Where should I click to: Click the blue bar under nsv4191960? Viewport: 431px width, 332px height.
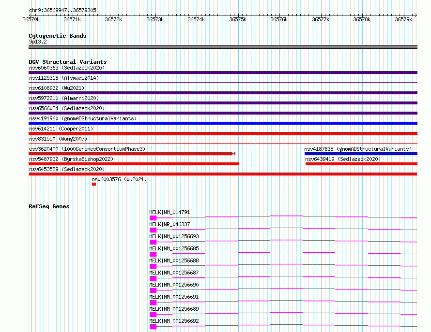coord(223,123)
